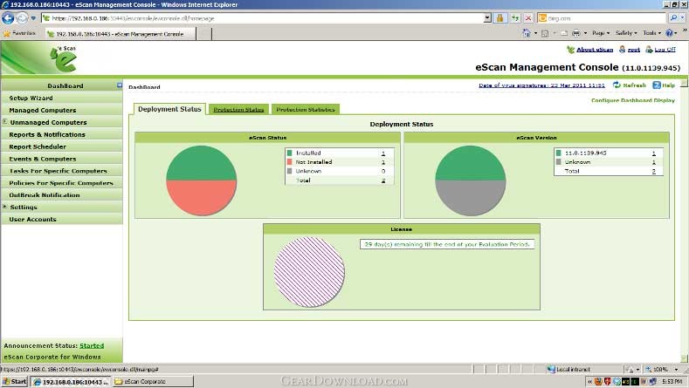Click the IE Back navigation arrow

click(9, 17)
